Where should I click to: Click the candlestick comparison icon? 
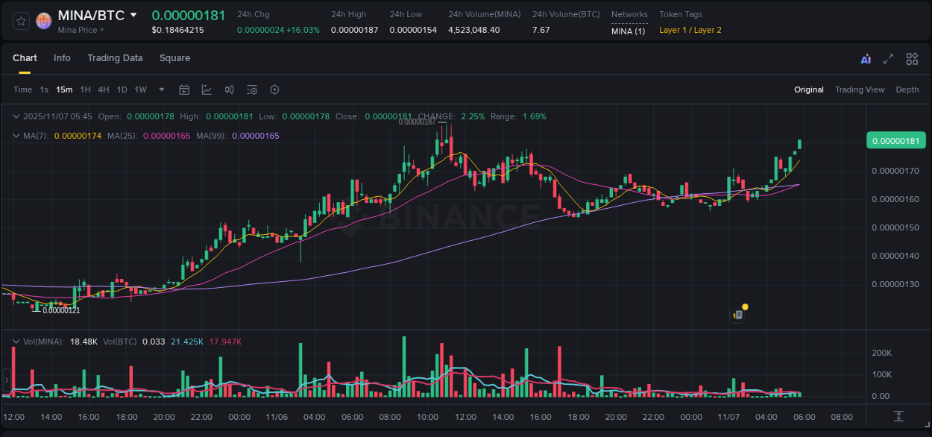click(x=229, y=89)
